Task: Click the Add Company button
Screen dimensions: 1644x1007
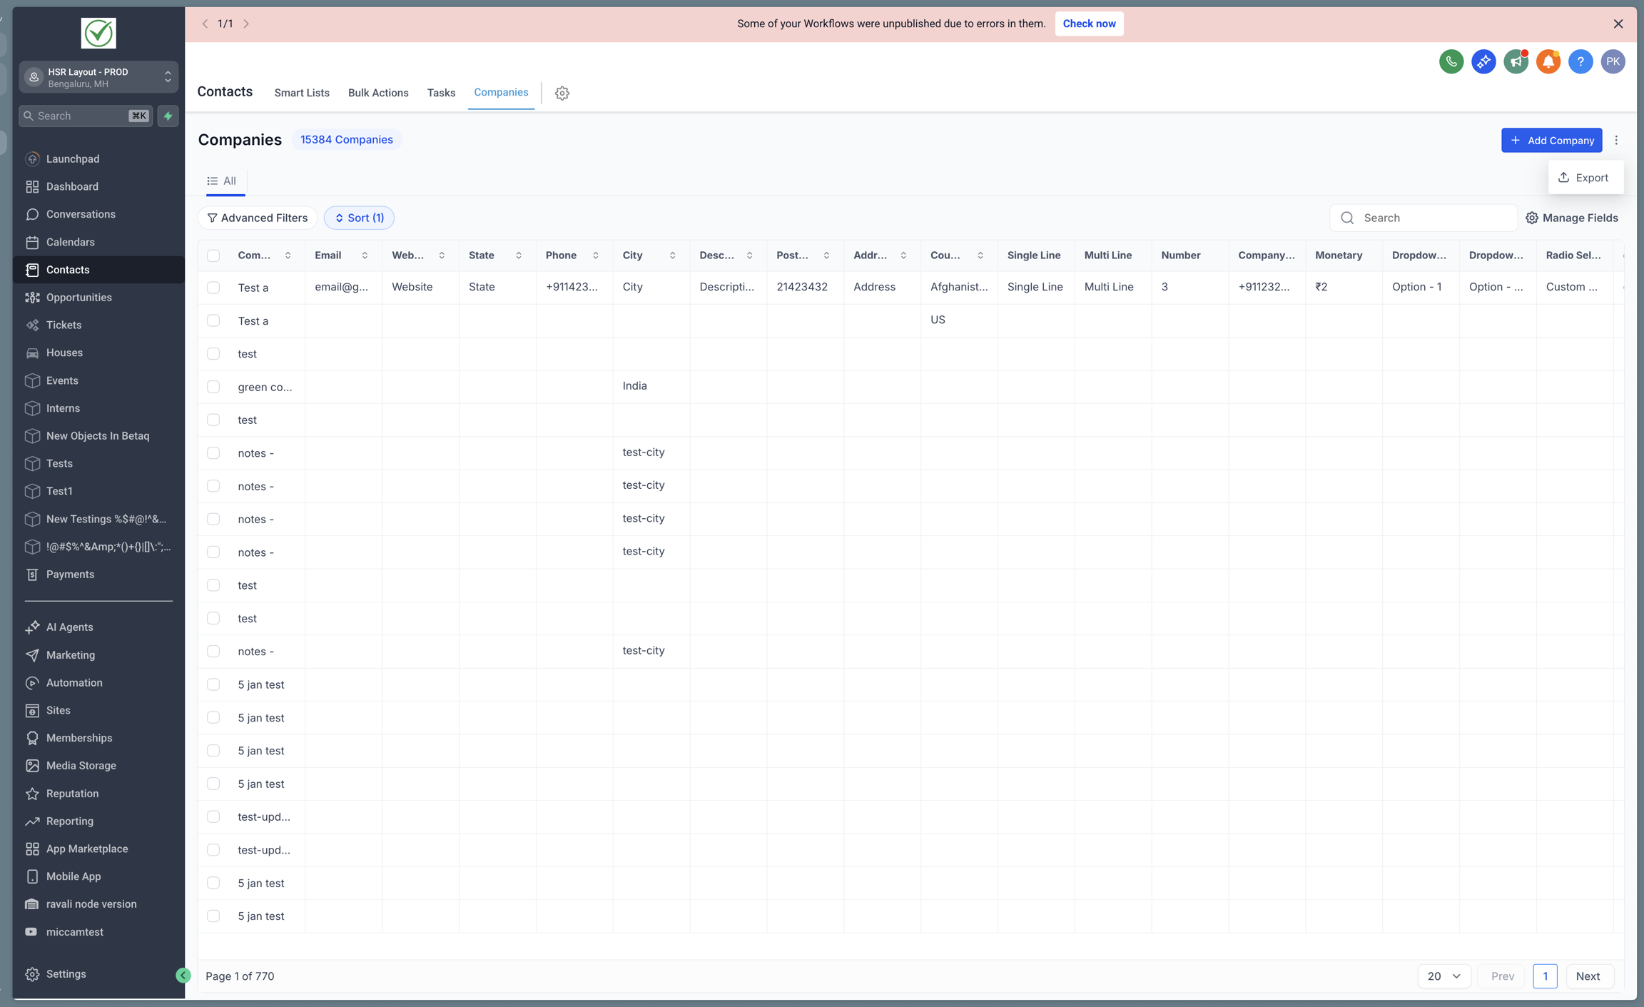Action: pyautogui.click(x=1551, y=140)
